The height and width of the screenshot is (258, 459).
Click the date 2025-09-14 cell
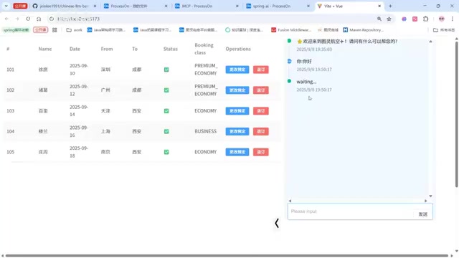click(x=79, y=111)
